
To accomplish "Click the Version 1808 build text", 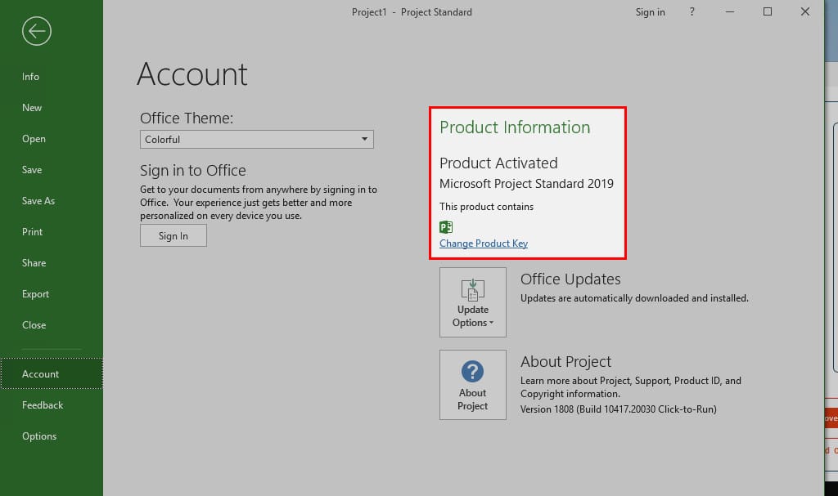I will pyautogui.click(x=619, y=409).
